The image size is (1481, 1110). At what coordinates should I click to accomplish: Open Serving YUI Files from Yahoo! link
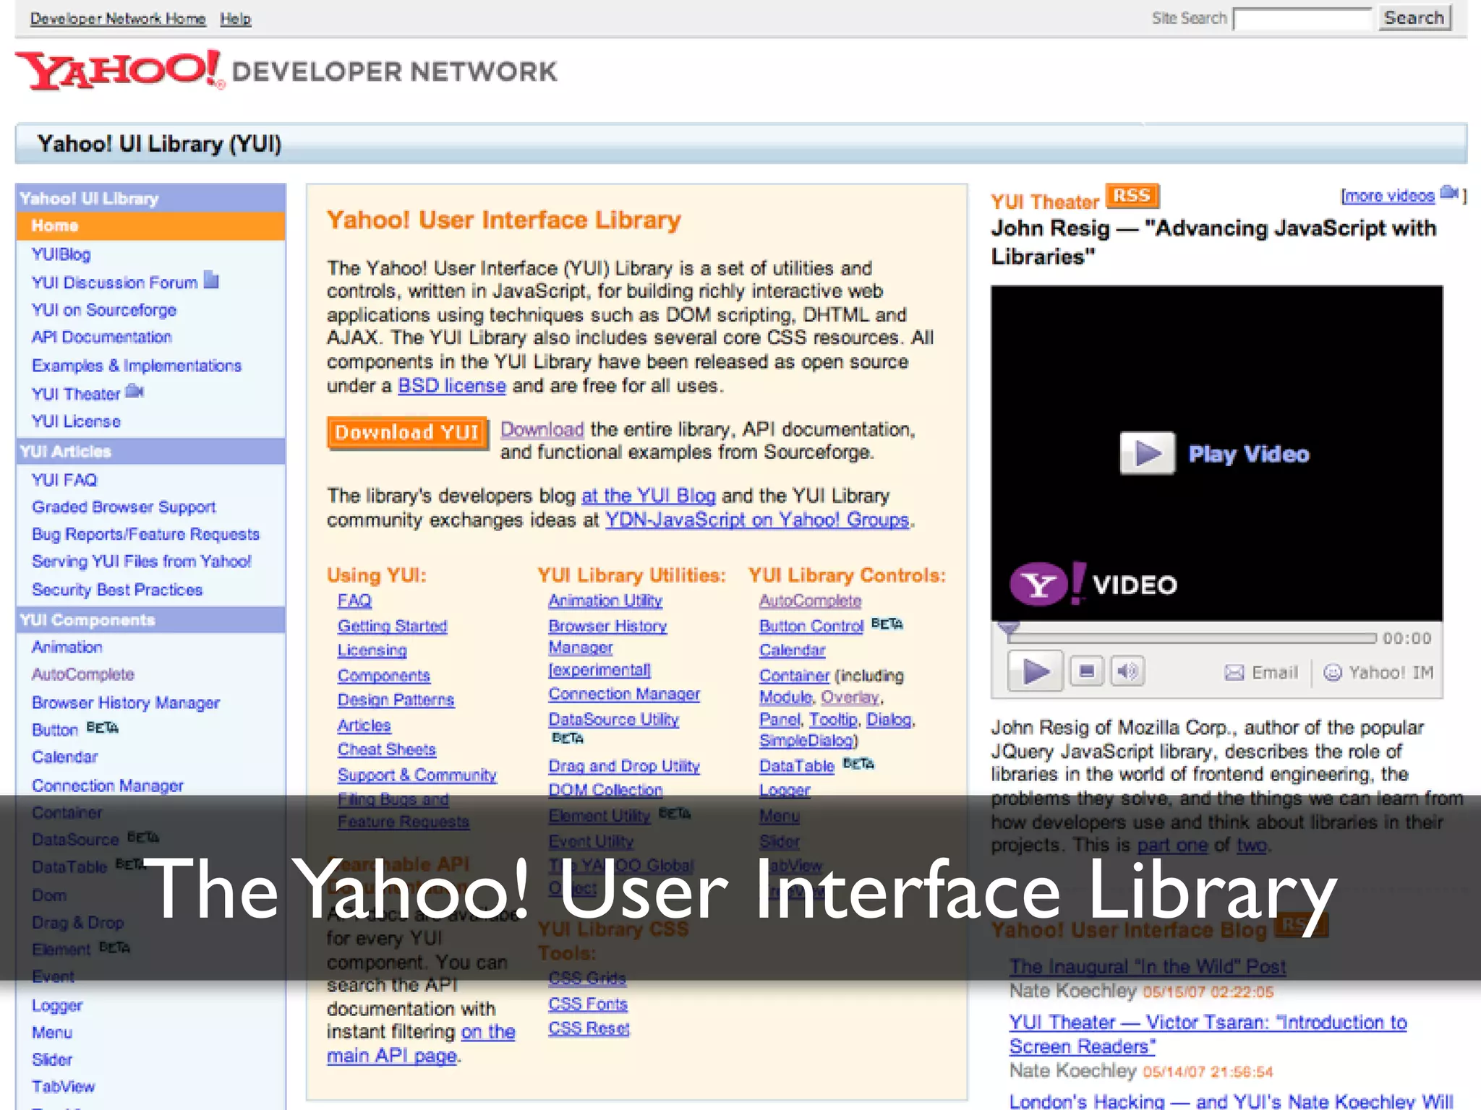pos(142,562)
